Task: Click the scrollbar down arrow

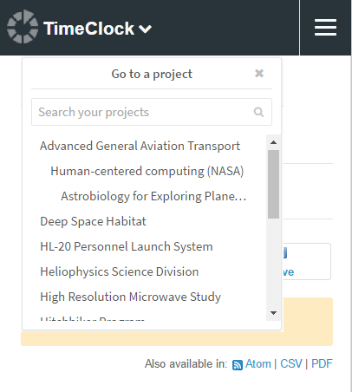Action: pos(273,313)
